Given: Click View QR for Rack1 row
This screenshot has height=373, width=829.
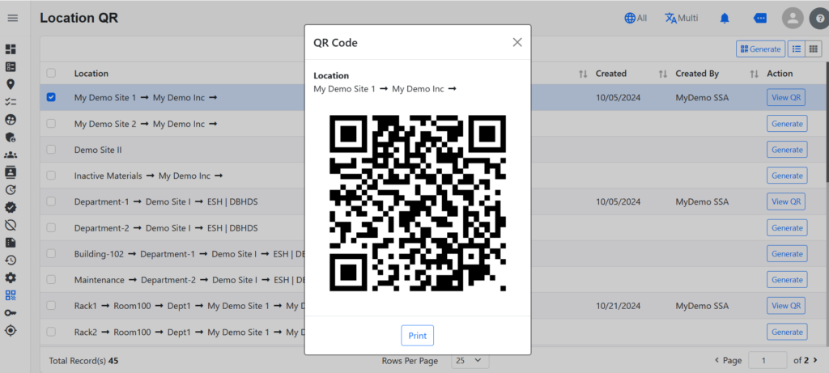Looking at the screenshot, I should [786, 305].
